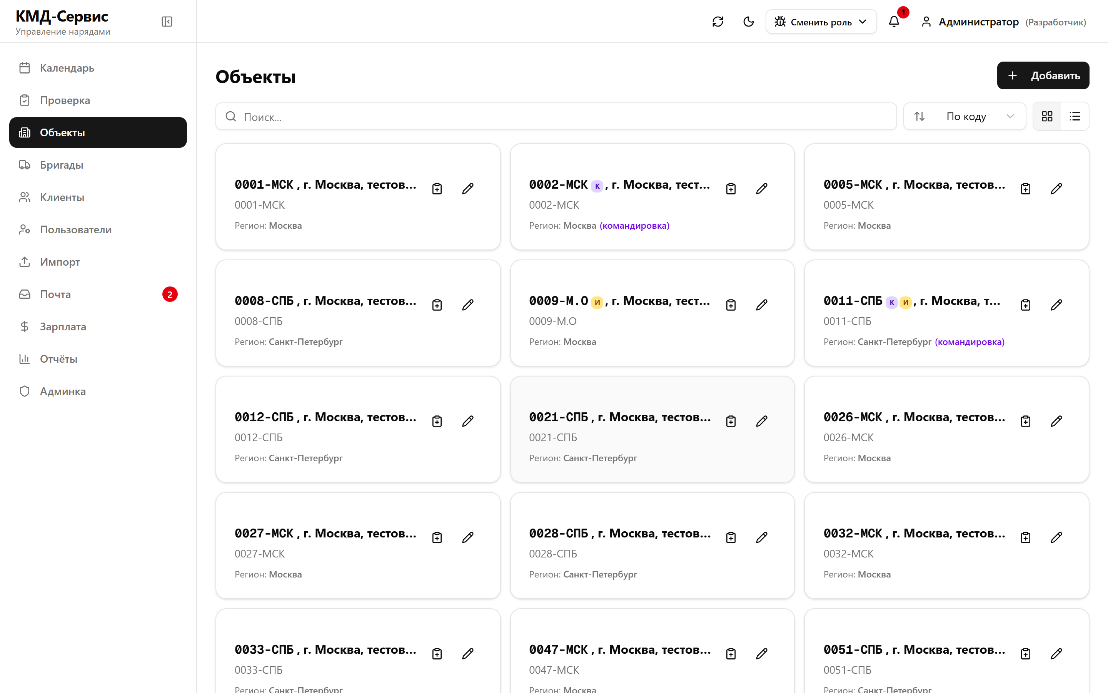Open Зарплата section
Screen dimensions: 1108x693
[x=98, y=326]
